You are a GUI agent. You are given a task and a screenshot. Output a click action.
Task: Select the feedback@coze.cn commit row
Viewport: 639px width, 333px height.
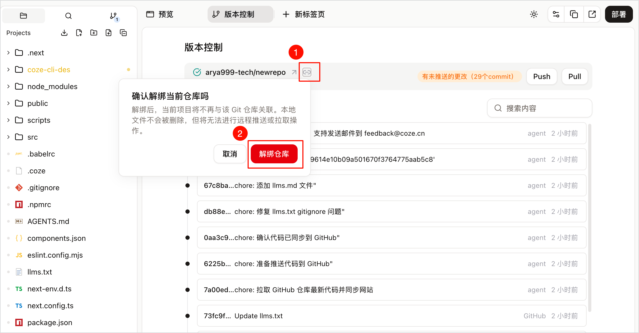point(448,133)
